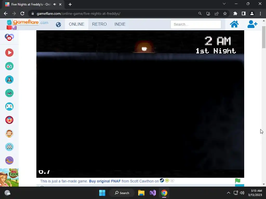Open the globe language selector

58,25
